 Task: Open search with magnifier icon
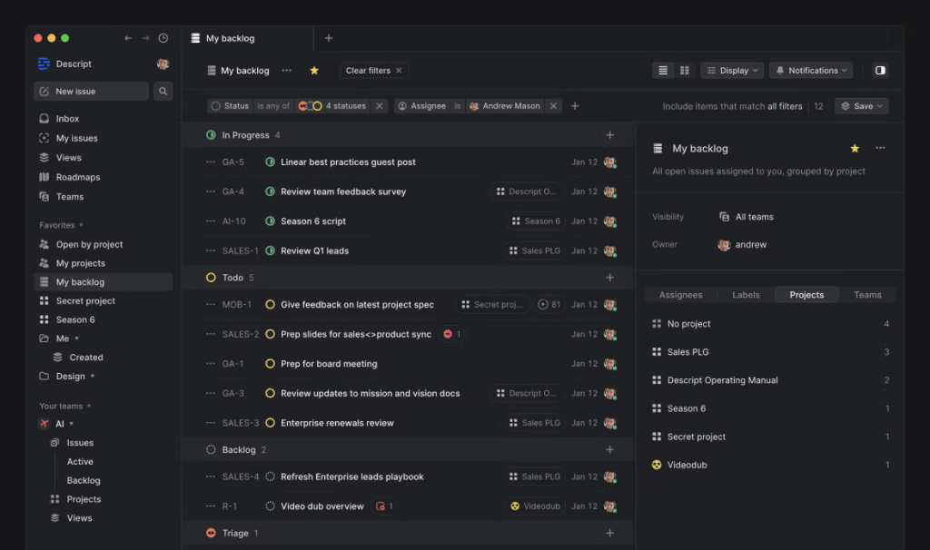tap(163, 92)
